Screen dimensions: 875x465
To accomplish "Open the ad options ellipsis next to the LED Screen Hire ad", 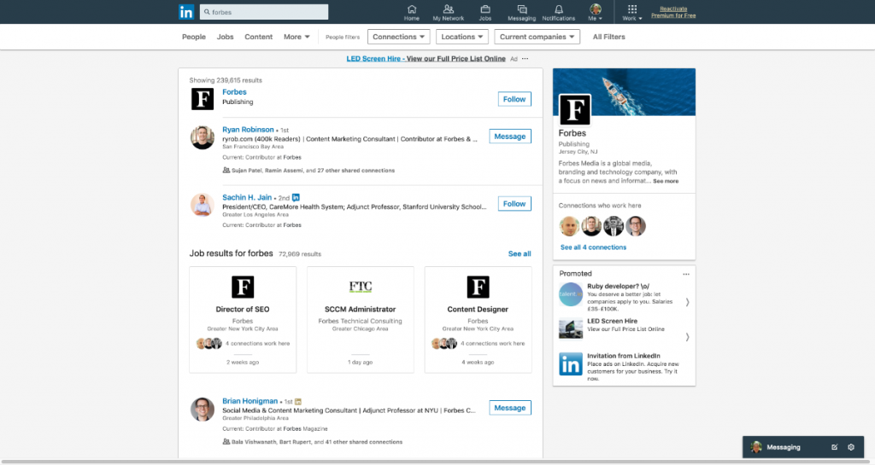I will click(526, 59).
